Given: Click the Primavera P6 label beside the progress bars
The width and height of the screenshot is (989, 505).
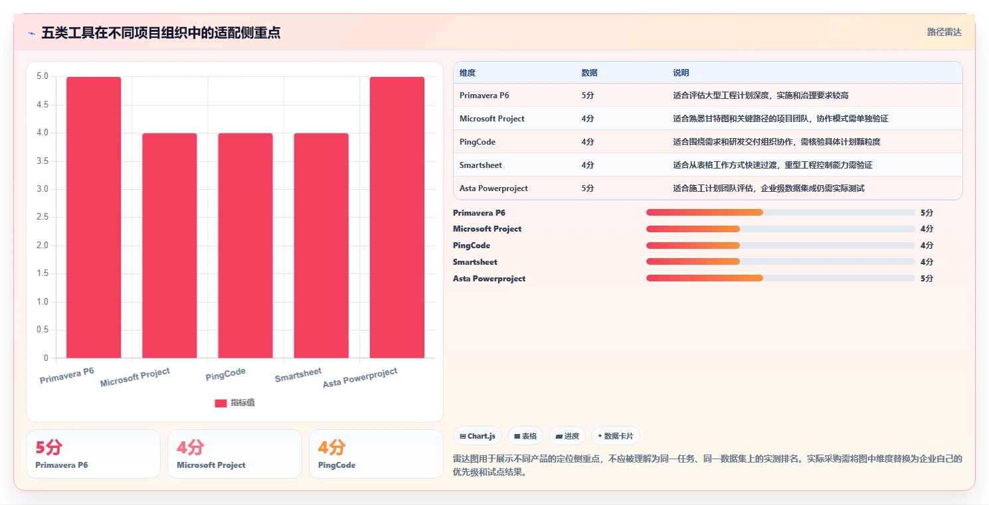Looking at the screenshot, I should pyautogui.click(x=479, y=212).
